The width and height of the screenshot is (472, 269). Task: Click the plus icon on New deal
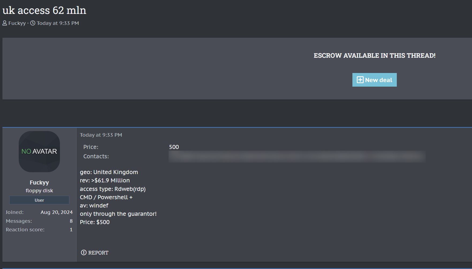tap(360, 80)
